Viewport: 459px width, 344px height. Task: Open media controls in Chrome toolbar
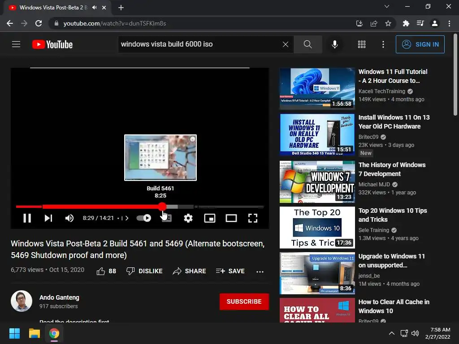click(x=420, y=23)
